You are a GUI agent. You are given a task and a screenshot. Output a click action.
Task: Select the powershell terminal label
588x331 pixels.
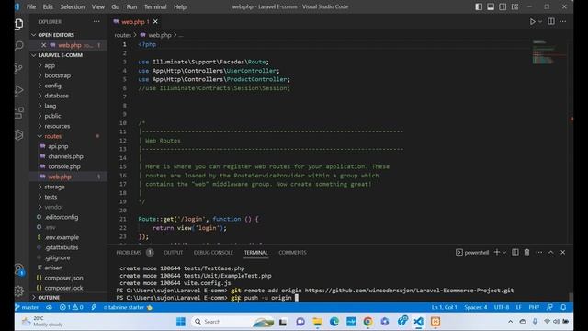pyautogui.click(x=472, y=253)
